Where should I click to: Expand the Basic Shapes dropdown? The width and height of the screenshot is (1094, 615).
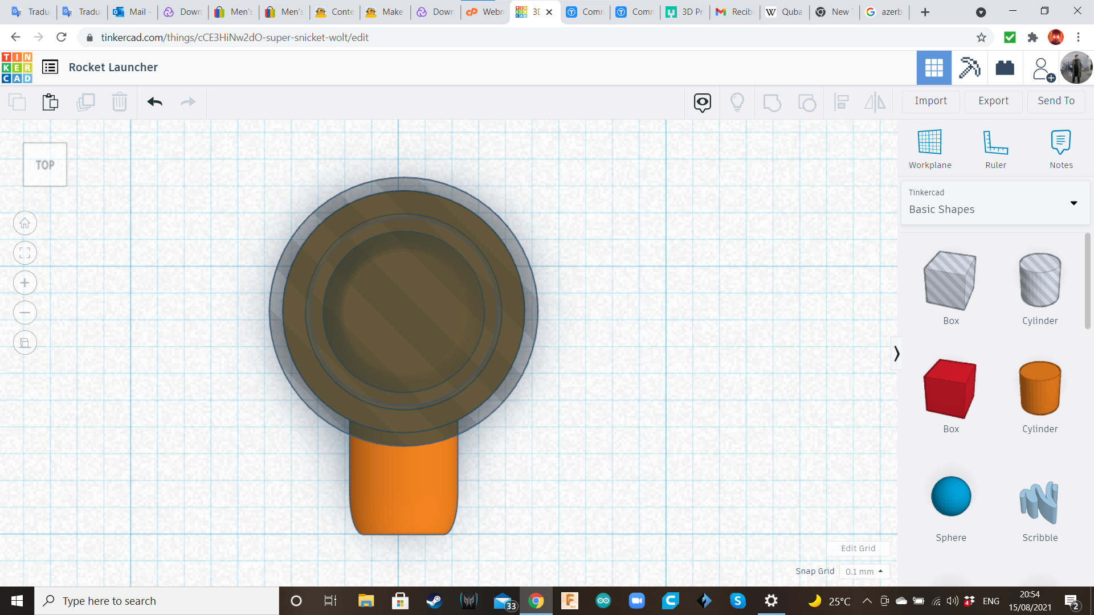coord(1073,203)
